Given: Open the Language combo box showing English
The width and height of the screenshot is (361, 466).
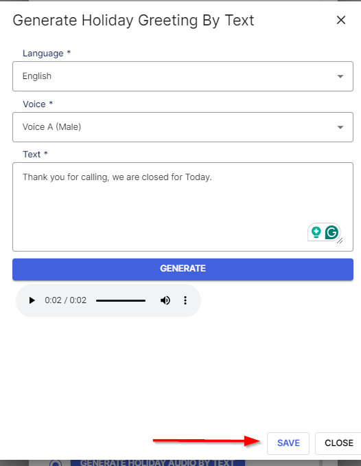Looking at the screenshot, I should click(183, 76).
